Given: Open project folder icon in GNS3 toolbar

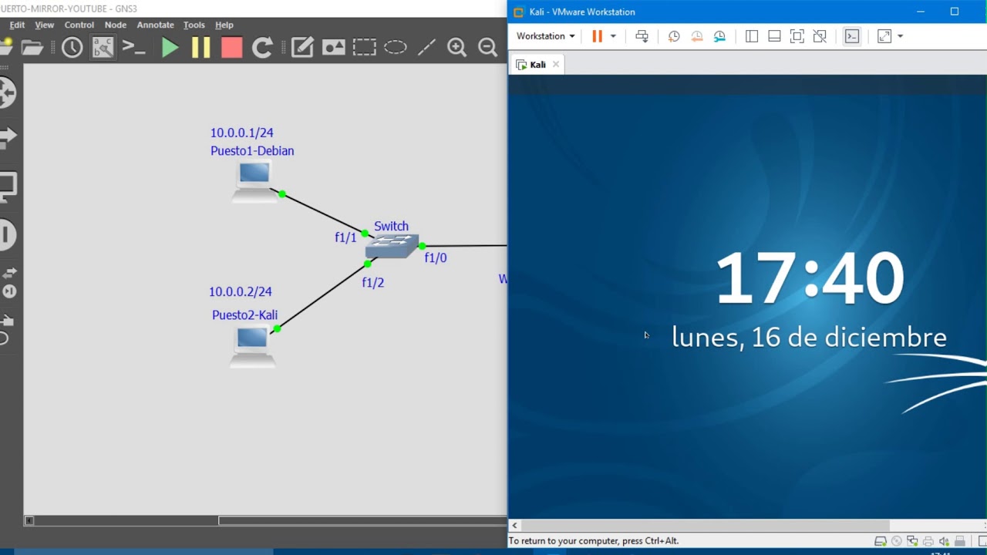Looking at the screenshot, I should [x=32, y=48].
